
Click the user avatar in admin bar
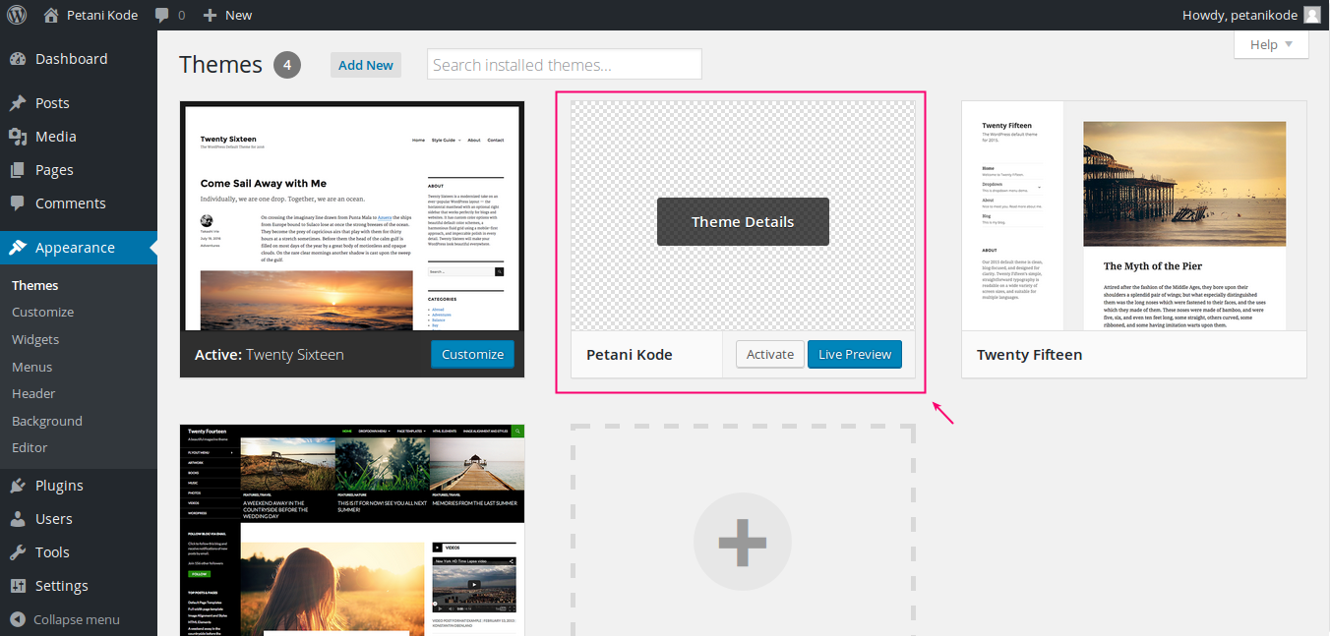tap(1312, 15)
